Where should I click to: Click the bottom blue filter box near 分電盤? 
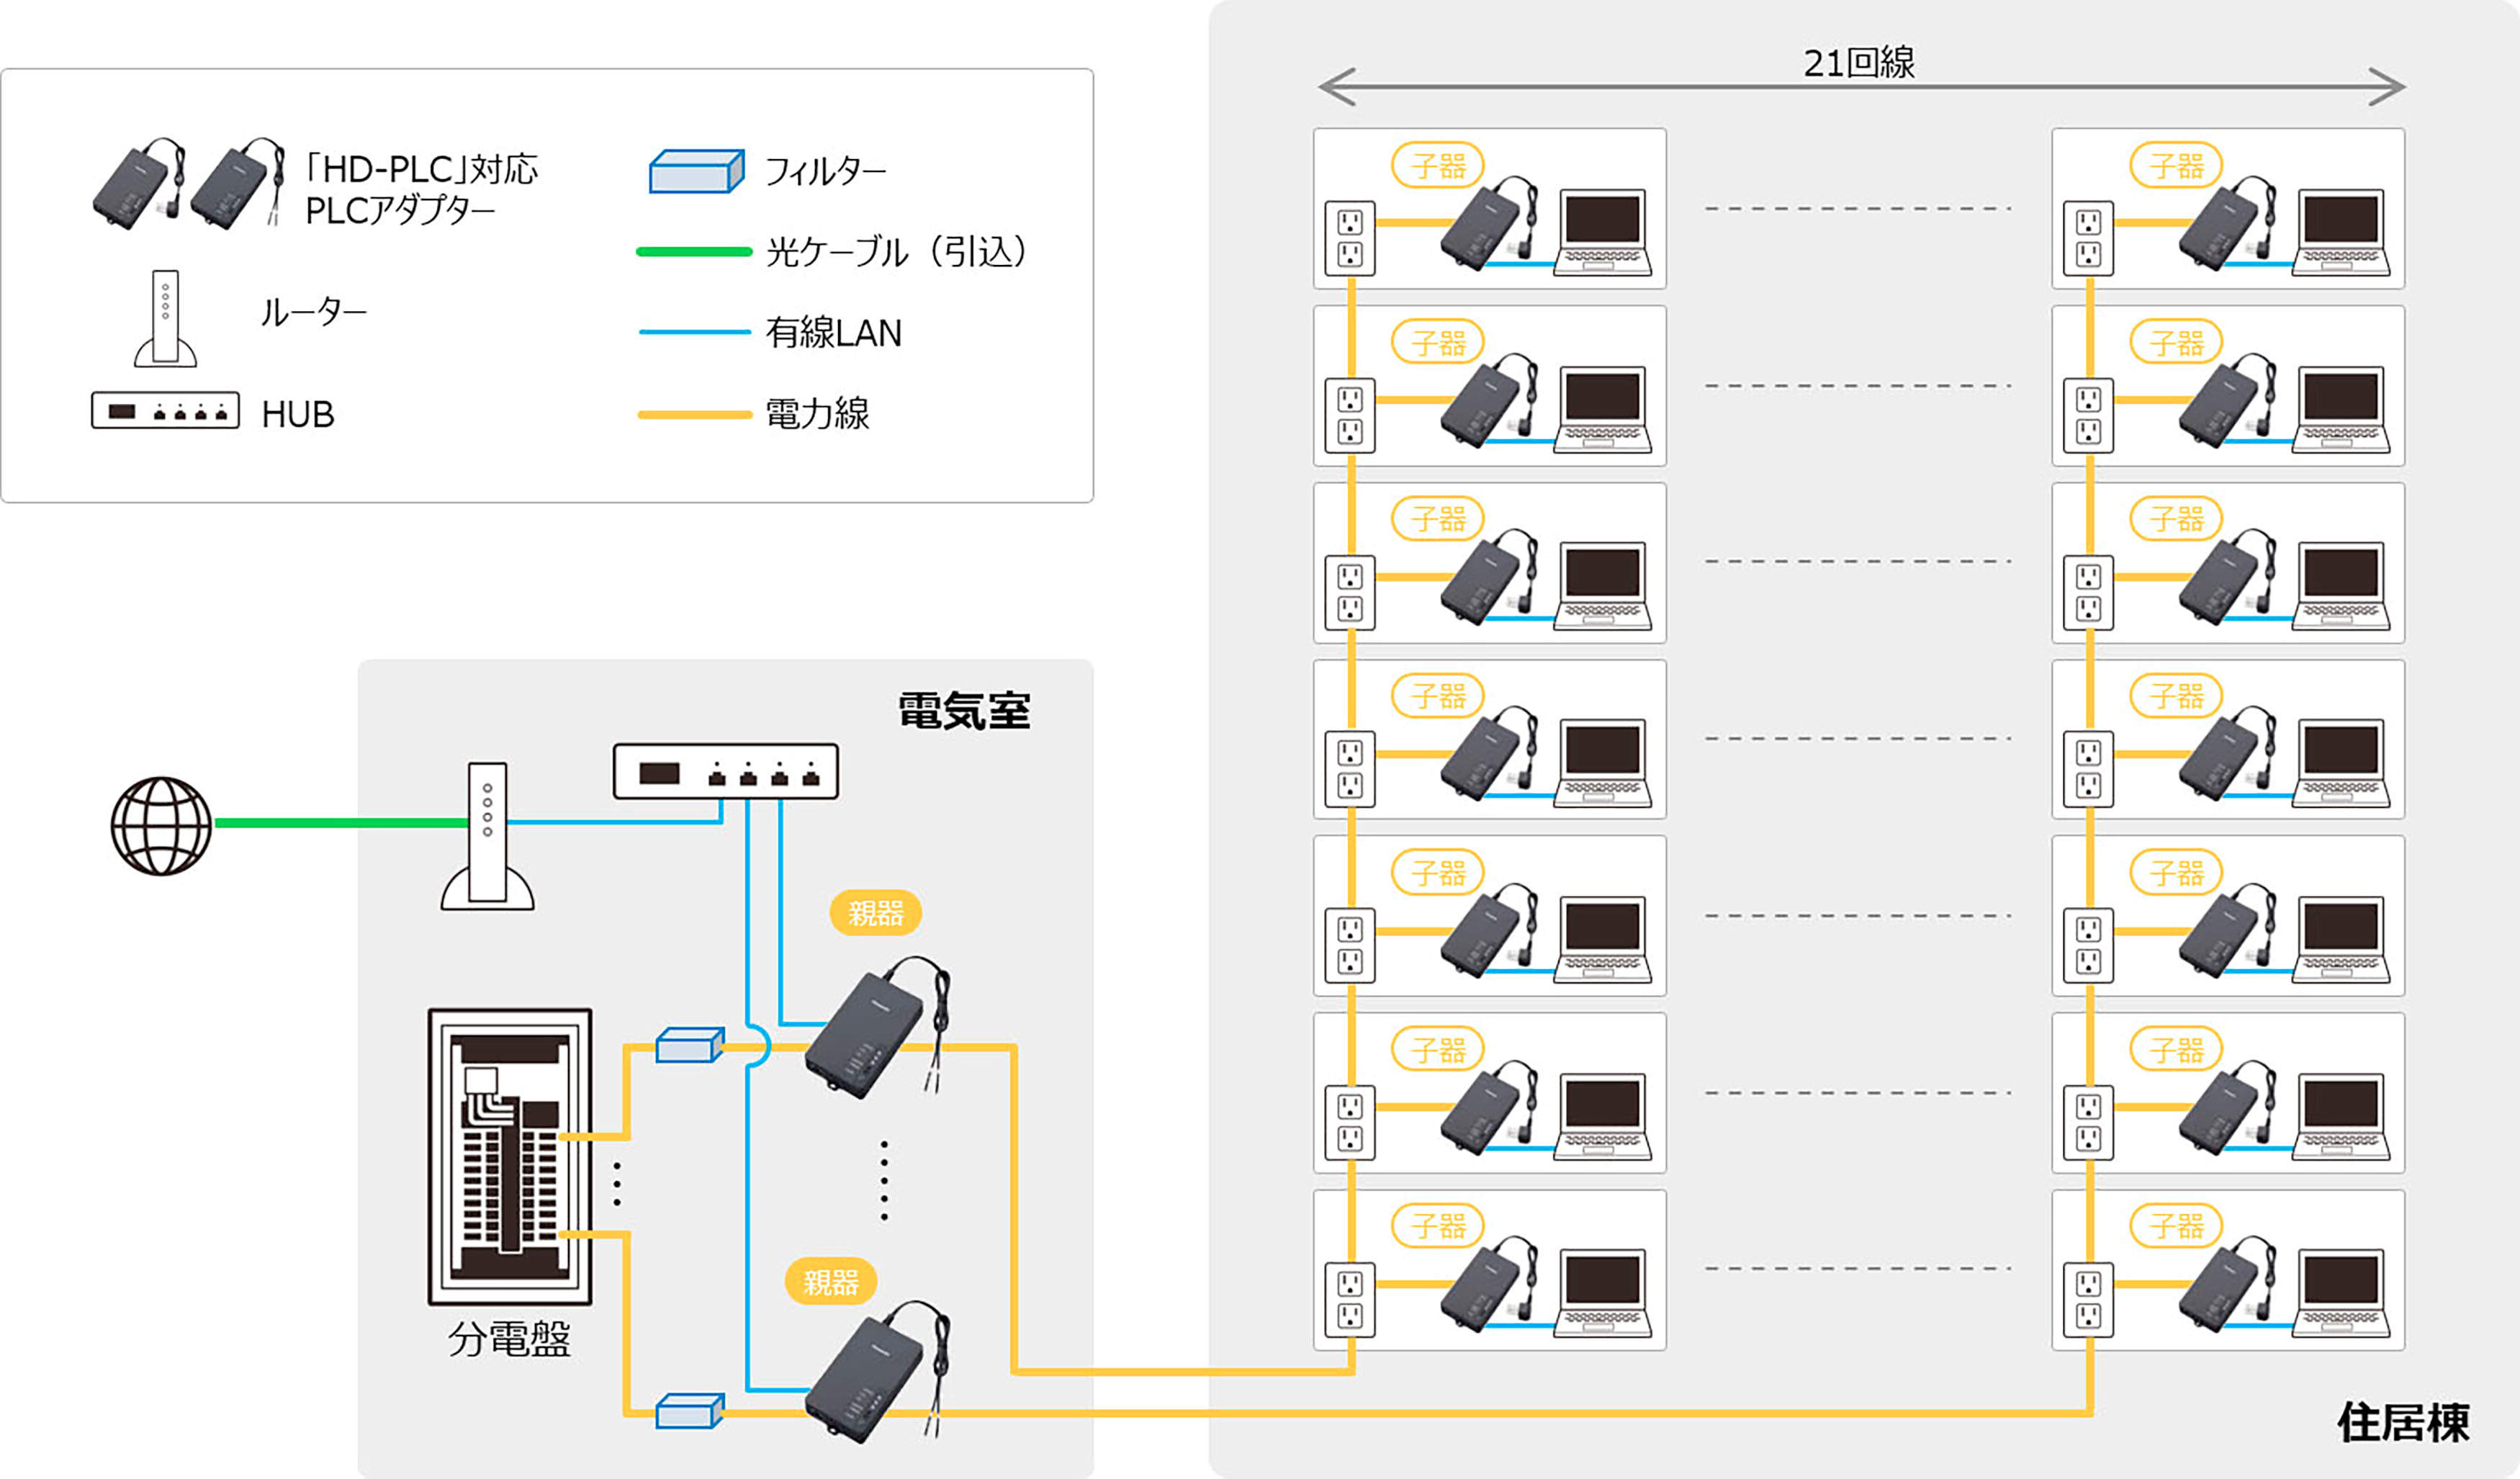689,1411
